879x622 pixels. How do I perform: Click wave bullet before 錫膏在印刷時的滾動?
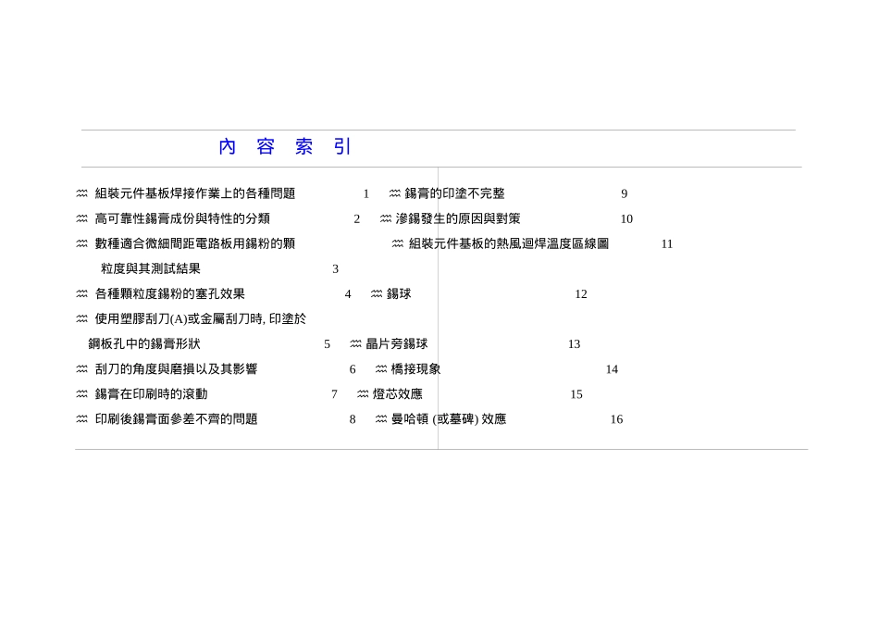click(81, 393)
